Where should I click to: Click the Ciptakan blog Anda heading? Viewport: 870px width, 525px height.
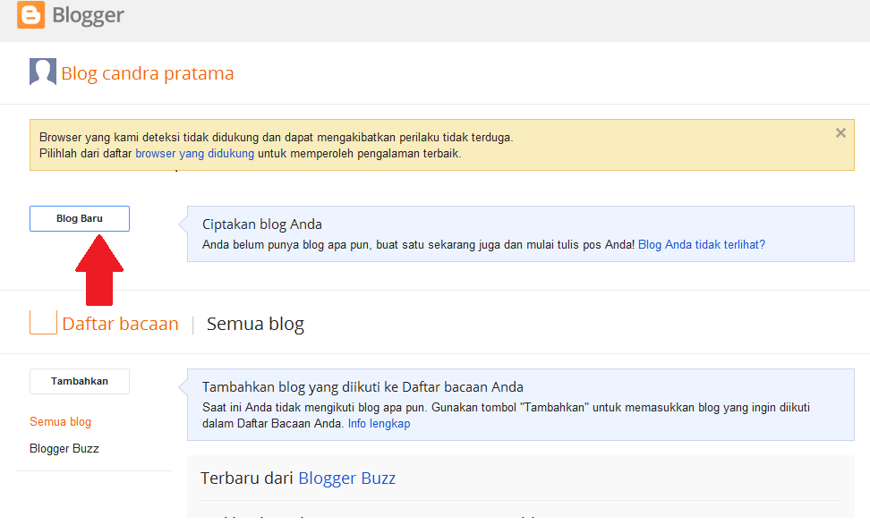262,224
